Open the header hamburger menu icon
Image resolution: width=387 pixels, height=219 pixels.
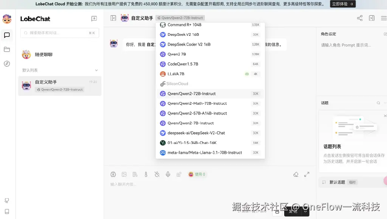(x=384, y=18)
